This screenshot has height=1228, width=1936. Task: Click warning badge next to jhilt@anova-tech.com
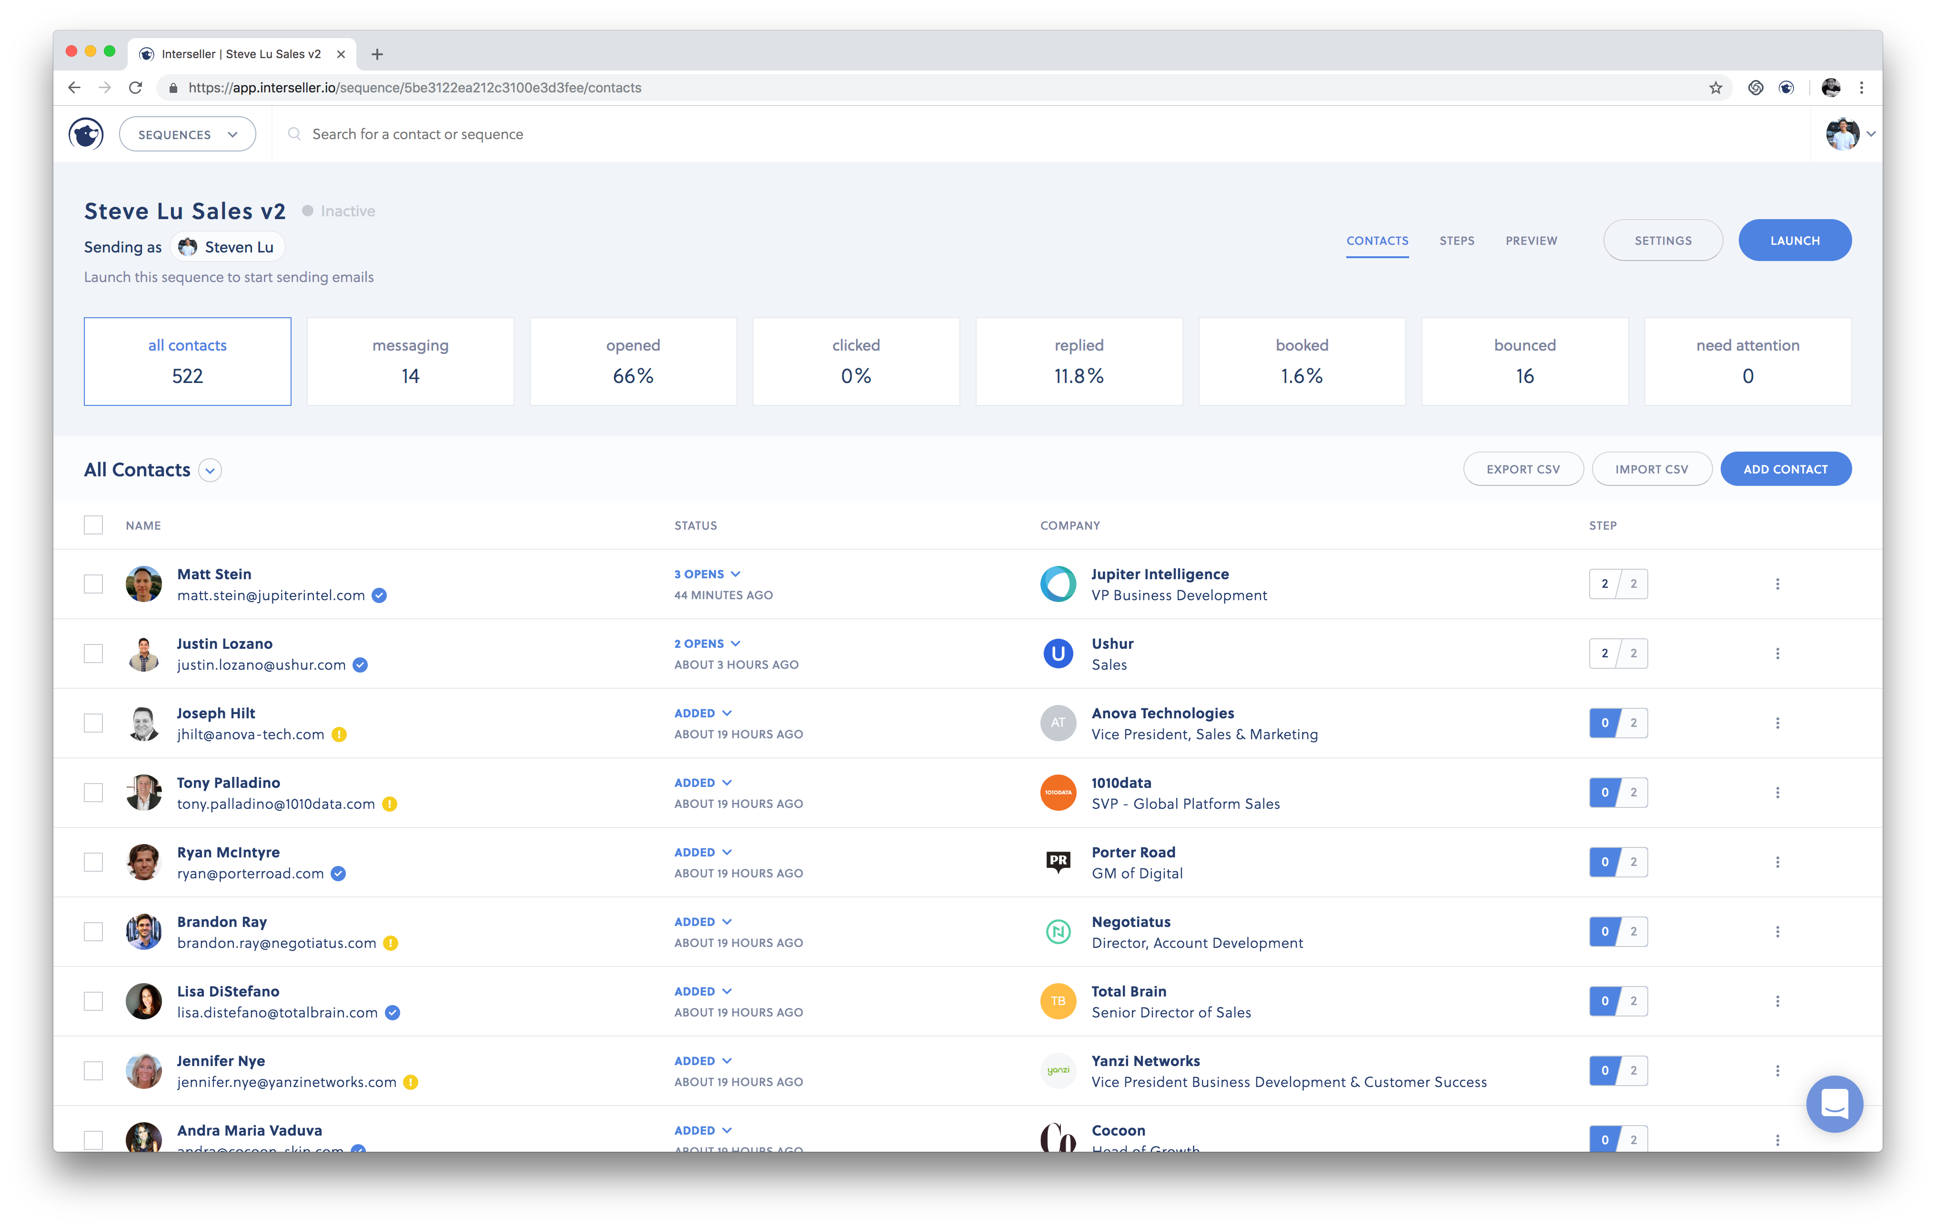click(x=339, y=735)
